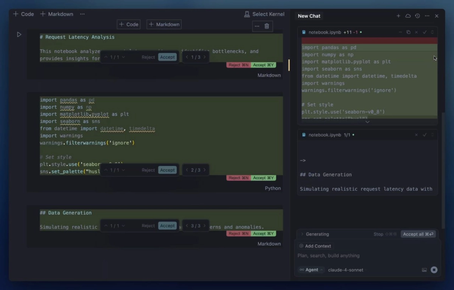Click Reject ⌘N under the Python imports cell

238,178
